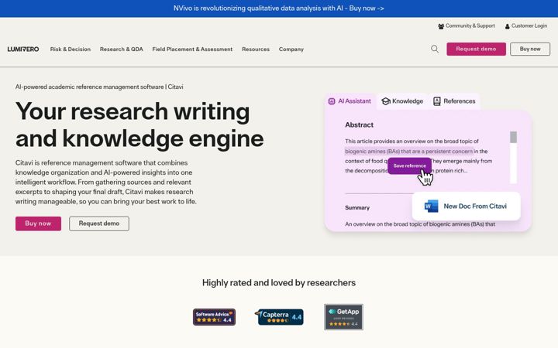Viewport: 558px width, 348px height.
Task: Click the New Doc From Citavi card
Action: coord(467,206)
